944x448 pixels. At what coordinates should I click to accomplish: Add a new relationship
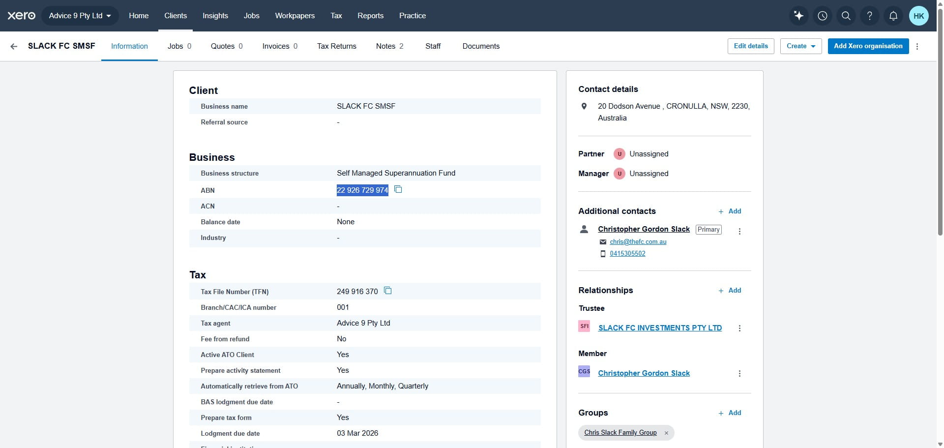pyautogui.click(x=730, y=291)
